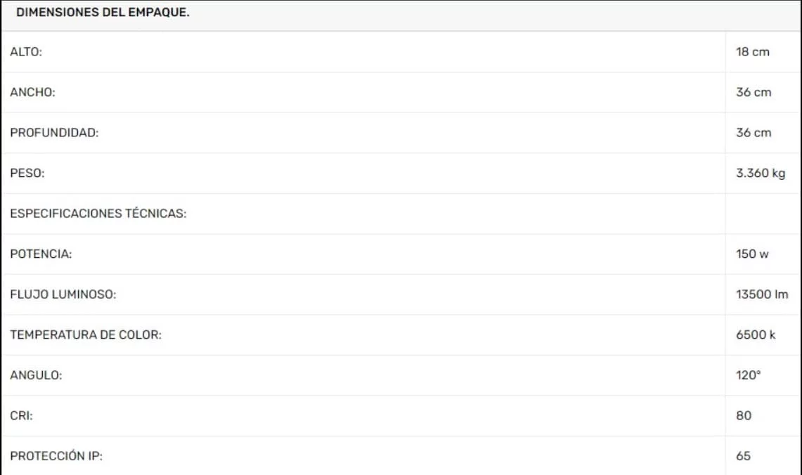
Task: Click the ANGULO row label
Action: coord(36,375)
